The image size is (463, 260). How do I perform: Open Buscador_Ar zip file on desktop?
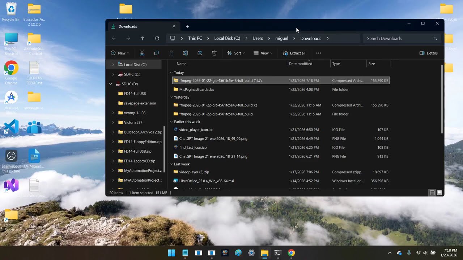point(34,14)
